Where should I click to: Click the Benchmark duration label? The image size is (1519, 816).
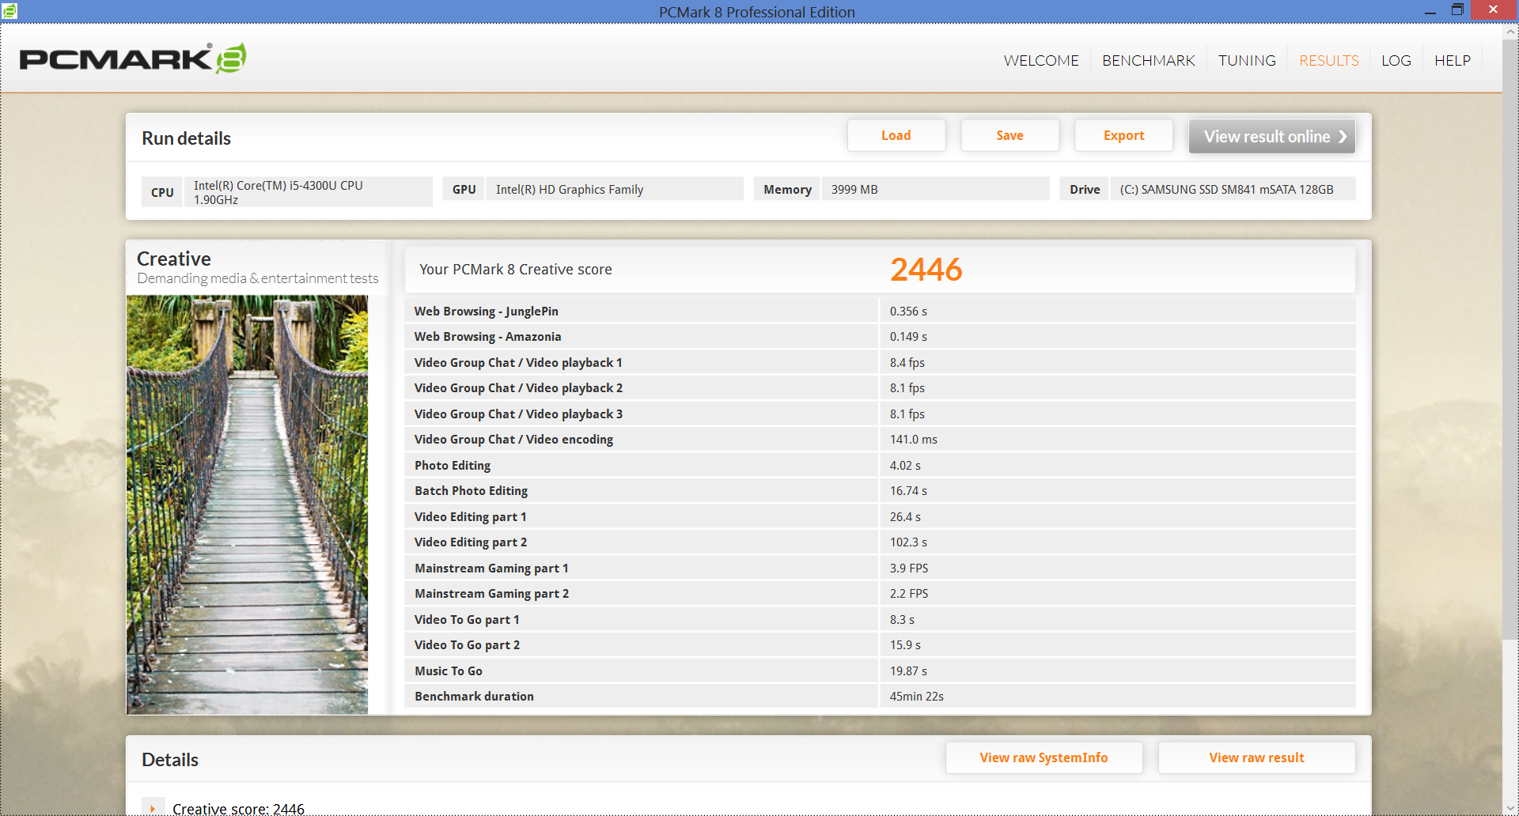pos(474,697)
